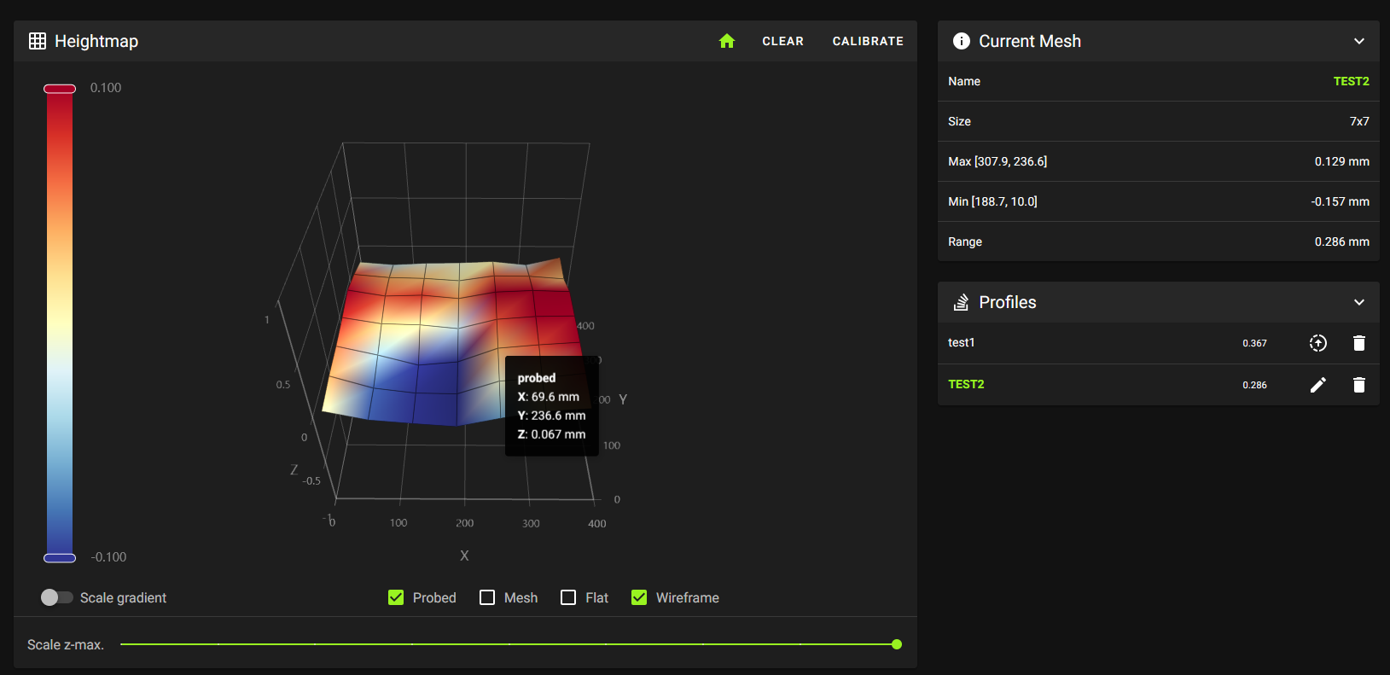Click the Current Mesh panel title
The width and height of the screenshot is (1390, 675).
pos(1030,41)
